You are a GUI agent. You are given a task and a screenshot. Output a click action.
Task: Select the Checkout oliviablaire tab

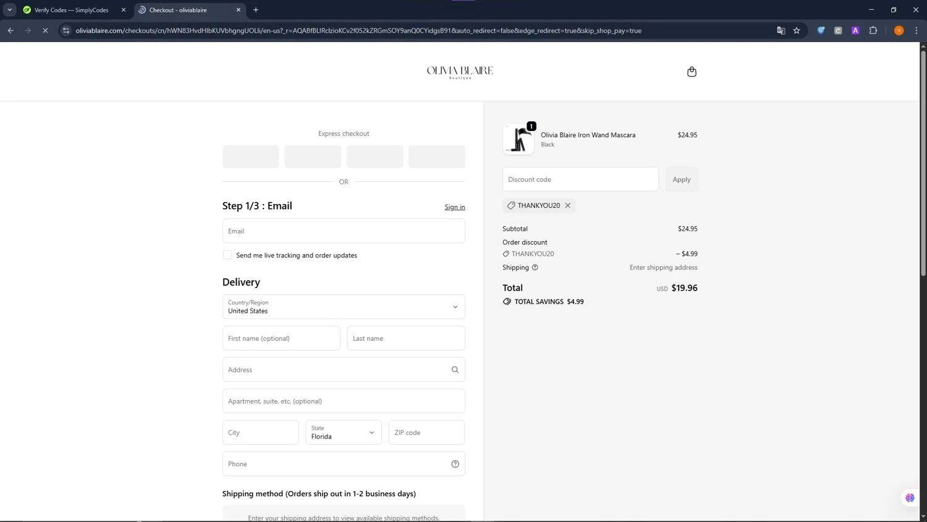[x=188, y=10]
